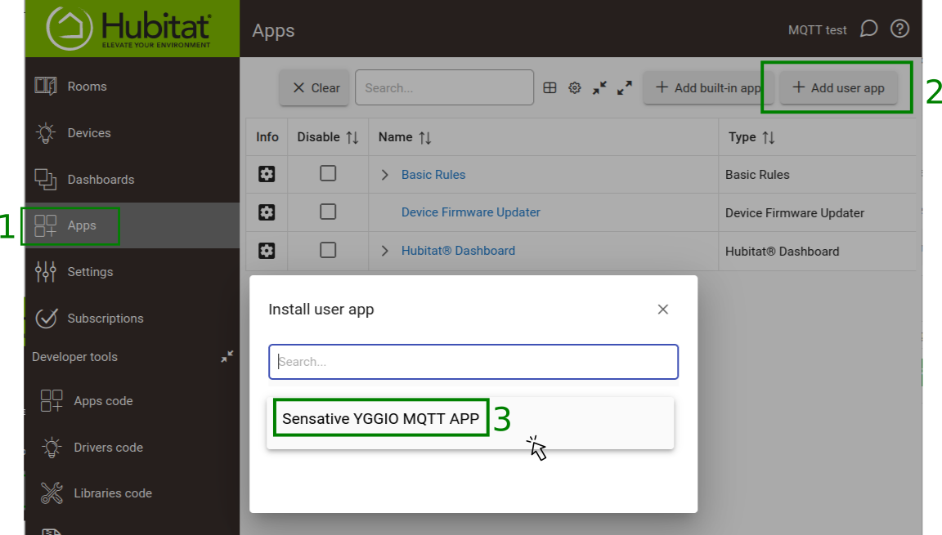Click the Settings sliders icon

tap(46, 272)
